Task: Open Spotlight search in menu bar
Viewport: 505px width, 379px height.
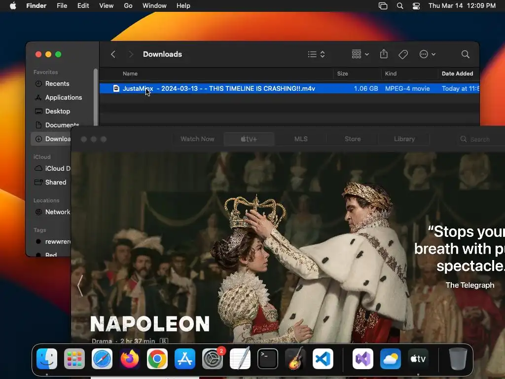Action: [x=399, y=6]
